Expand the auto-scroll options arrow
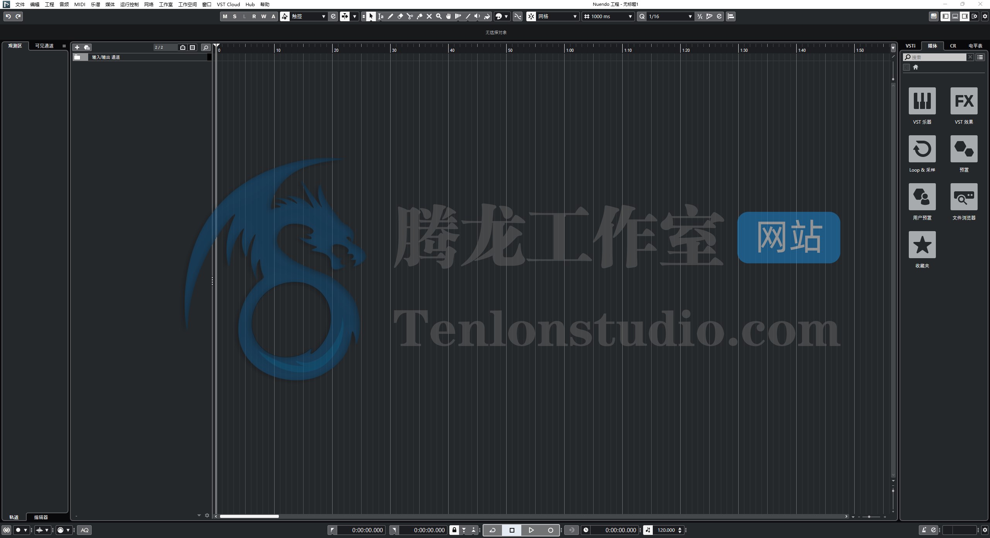Screen dimensions: 990x538 355,16
